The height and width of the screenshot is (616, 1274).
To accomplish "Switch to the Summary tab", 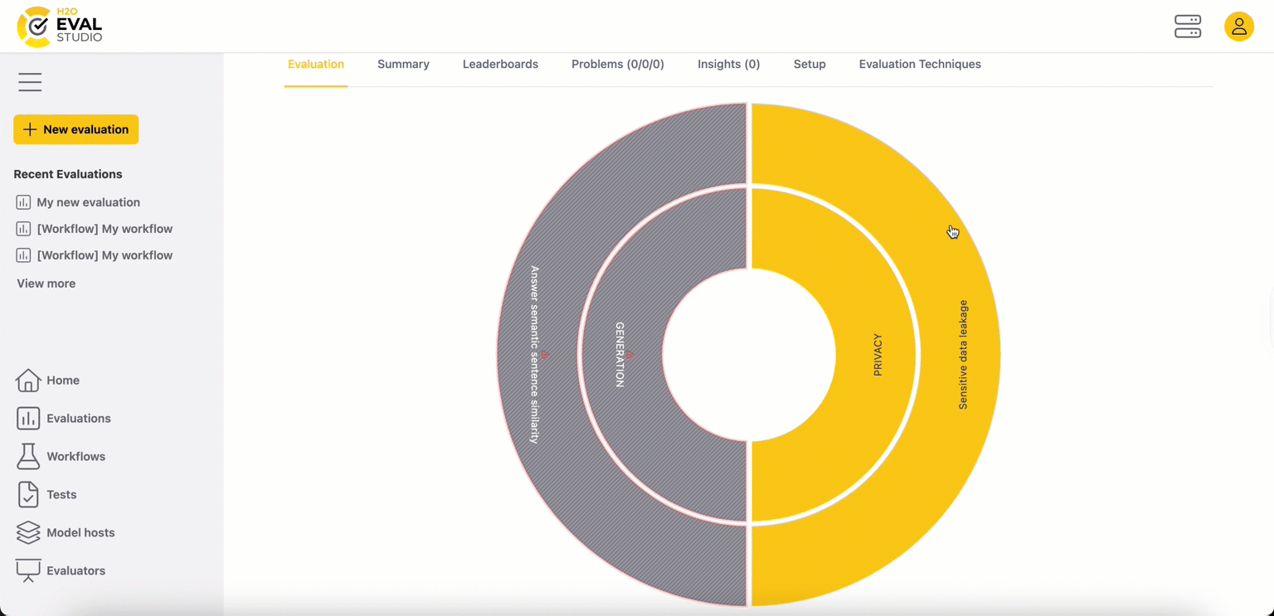I will tap(403, 65).
